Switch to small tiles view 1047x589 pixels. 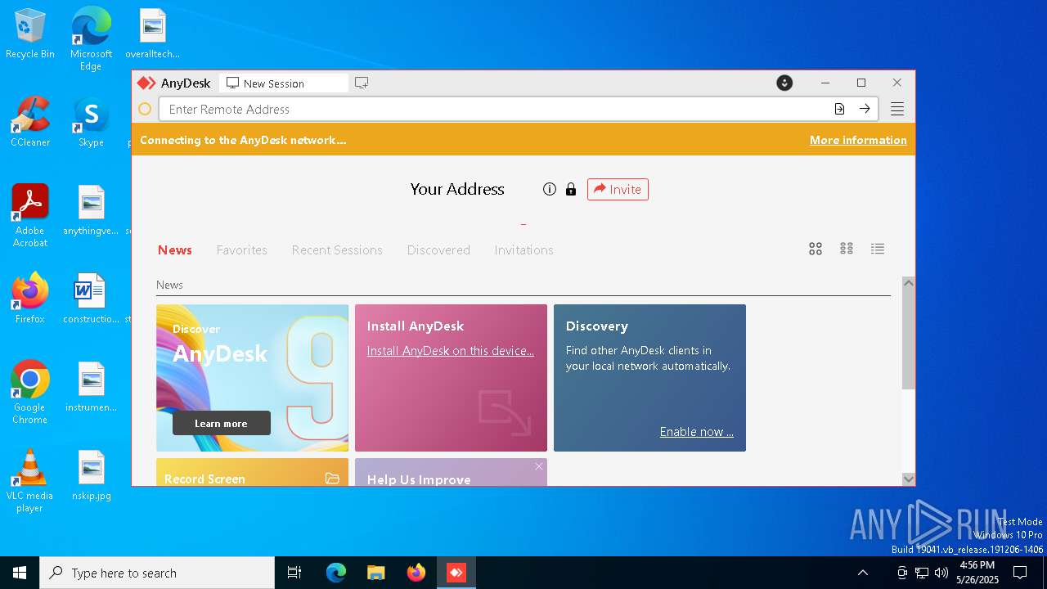[x=847, y=249]
